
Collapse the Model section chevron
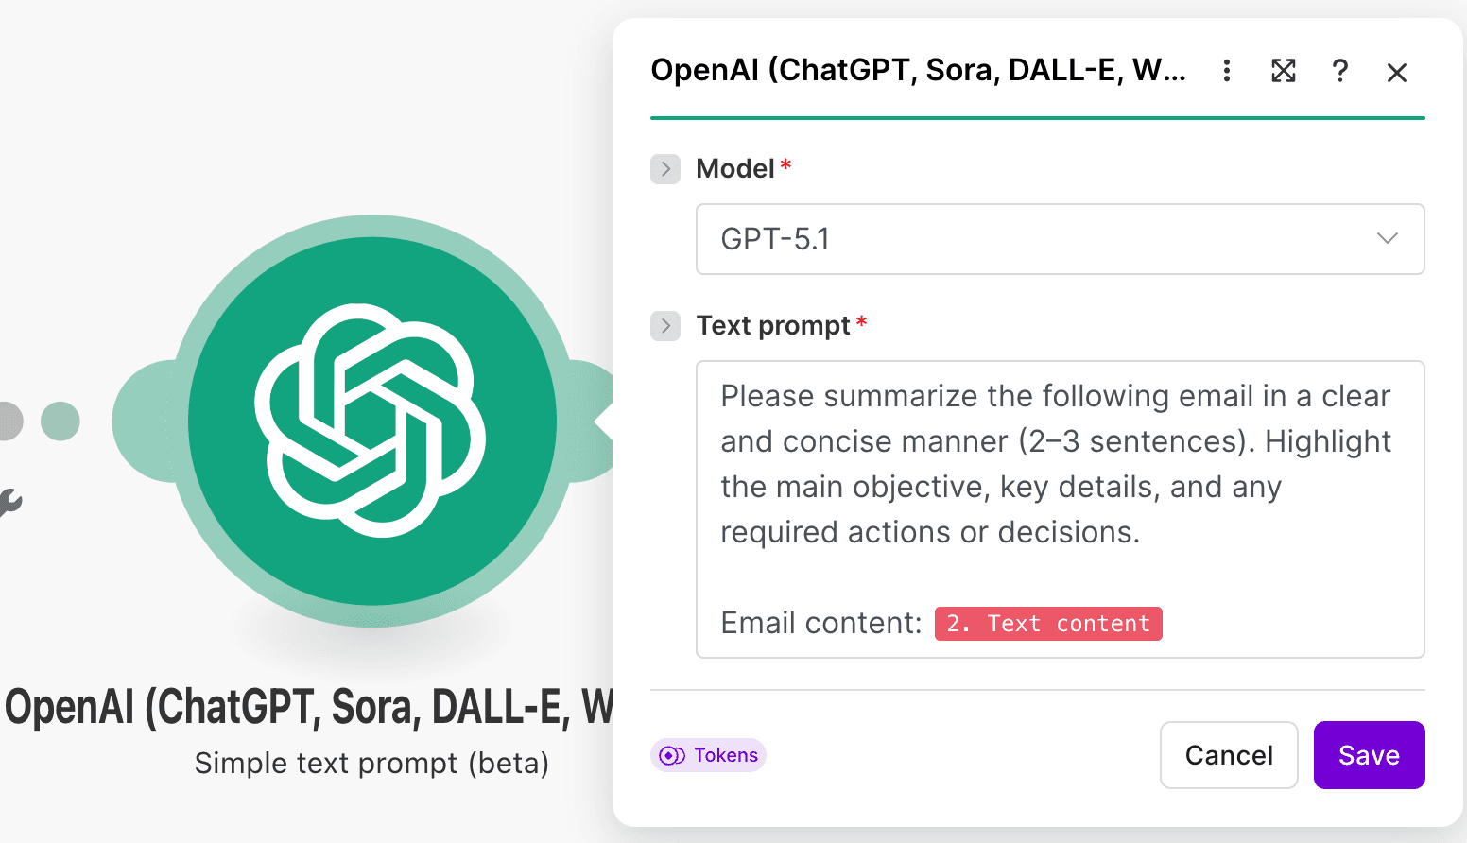point(665,169)
